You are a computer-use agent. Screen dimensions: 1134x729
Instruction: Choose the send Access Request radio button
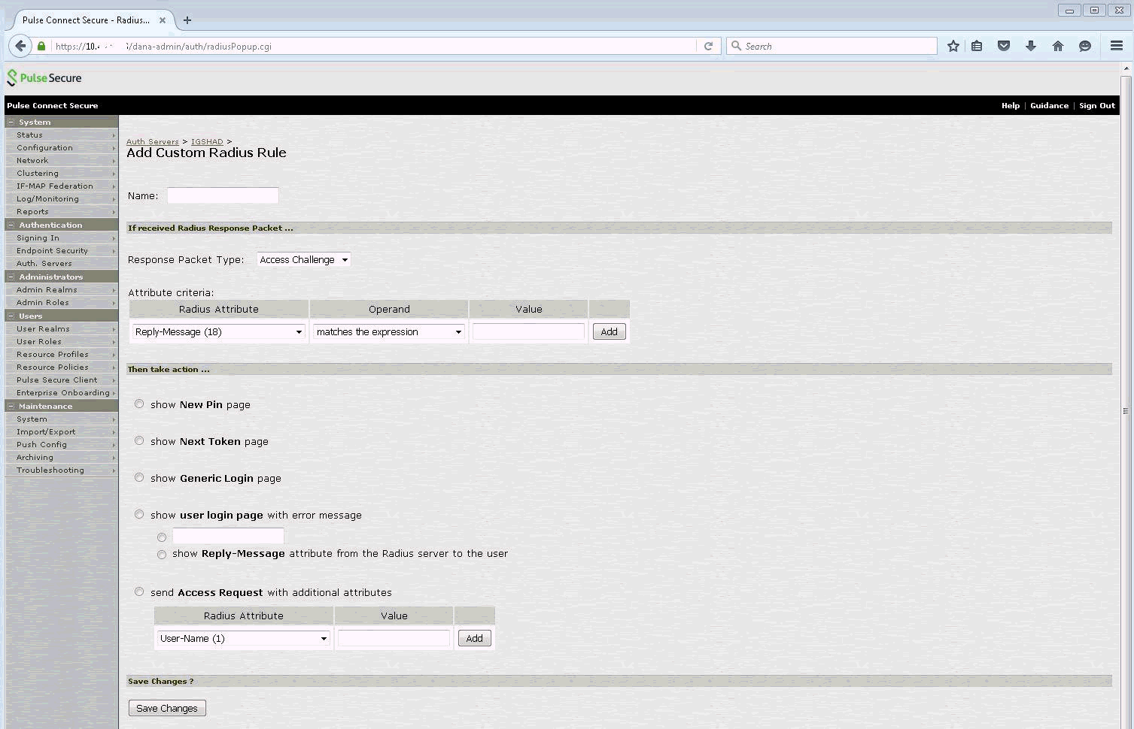pyautogui.click(x=139, y=591)
